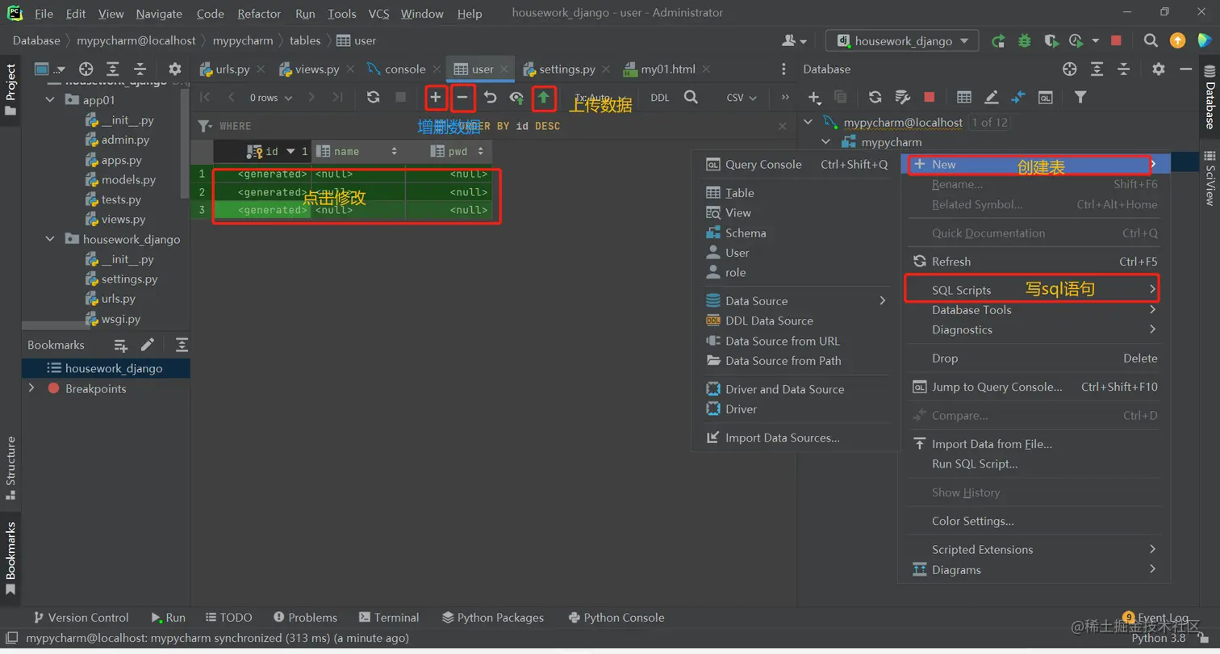Select Data Source from Path option
The width and height of the screenshot is (1220, 654).
point(795,361)
